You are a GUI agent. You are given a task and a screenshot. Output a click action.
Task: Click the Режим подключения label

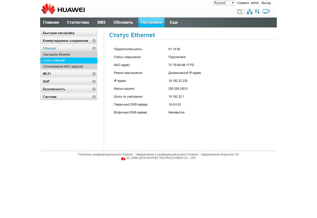[x=128, y=73]
